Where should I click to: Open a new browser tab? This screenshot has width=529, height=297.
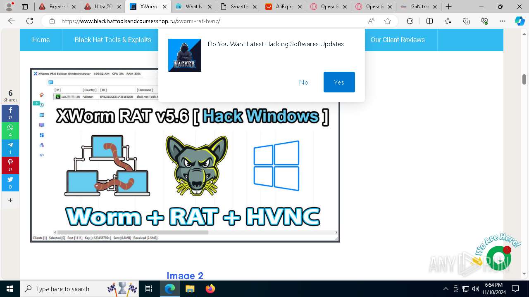point(448,7)
